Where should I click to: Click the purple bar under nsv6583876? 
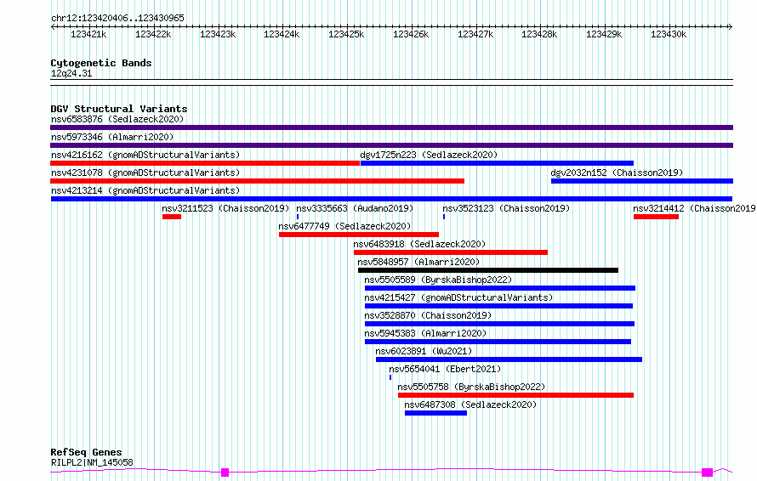coord(391,127)
